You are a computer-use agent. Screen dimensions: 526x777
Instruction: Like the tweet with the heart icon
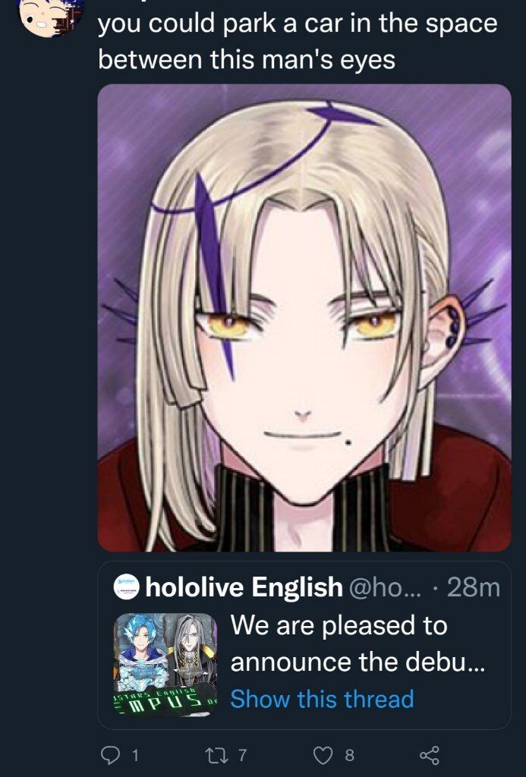[x=323, y=755]
